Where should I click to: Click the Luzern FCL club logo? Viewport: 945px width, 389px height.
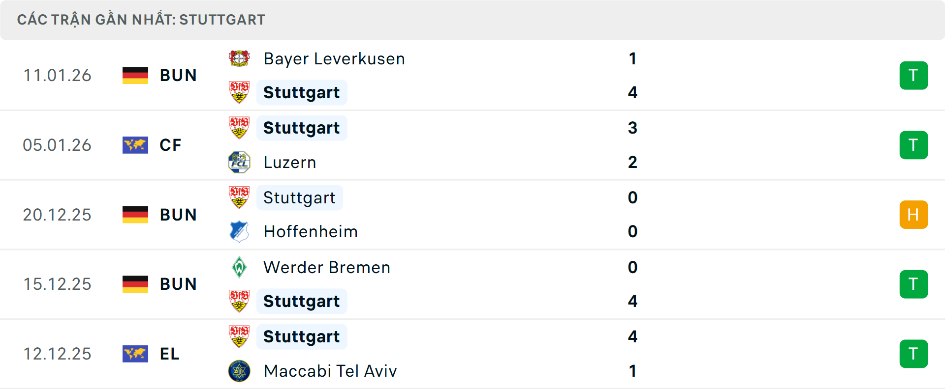239,162
